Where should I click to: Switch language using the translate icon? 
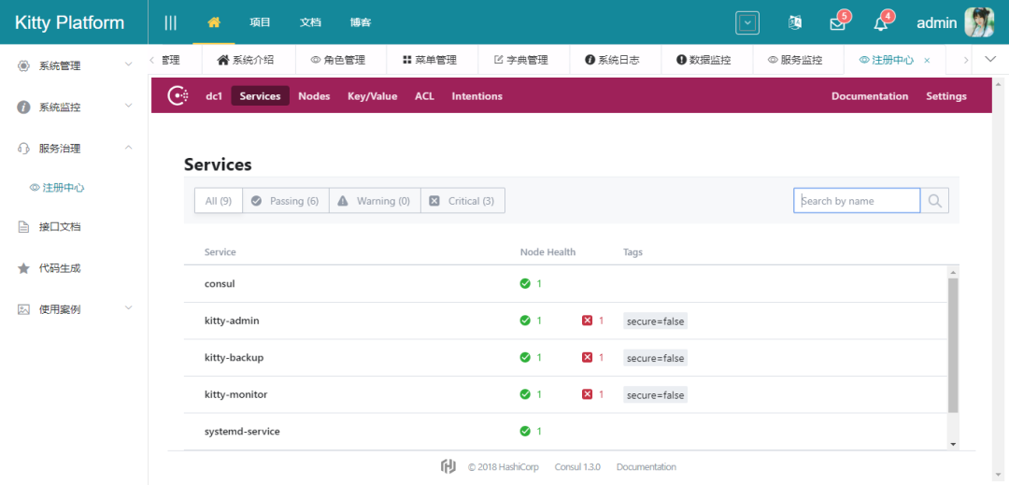tap(795, 22)
